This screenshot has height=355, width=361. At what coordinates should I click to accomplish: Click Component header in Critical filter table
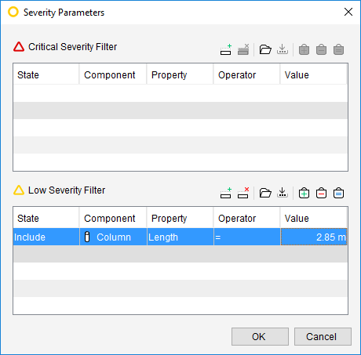pyautogui.click(x=113, y=74)
